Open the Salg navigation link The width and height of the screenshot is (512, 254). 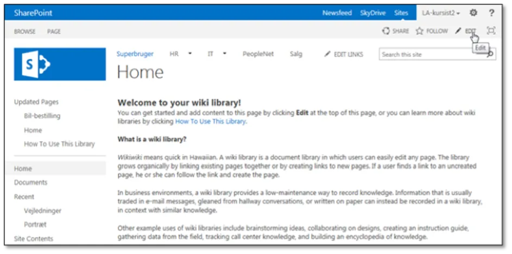click(x=296, y=54)
